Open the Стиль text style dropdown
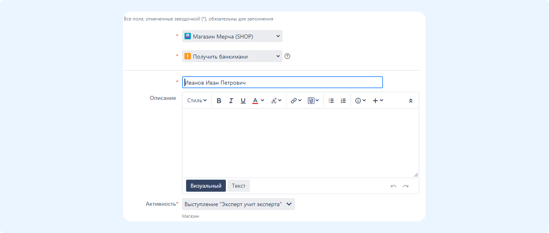Viewport: 549px width, 233px height. pyautogui.click(x=197, y=101)
